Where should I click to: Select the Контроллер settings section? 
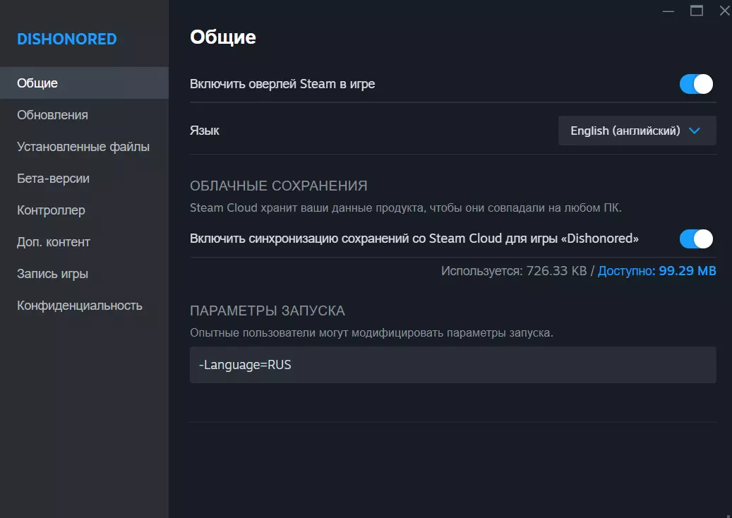coord(51,210)
